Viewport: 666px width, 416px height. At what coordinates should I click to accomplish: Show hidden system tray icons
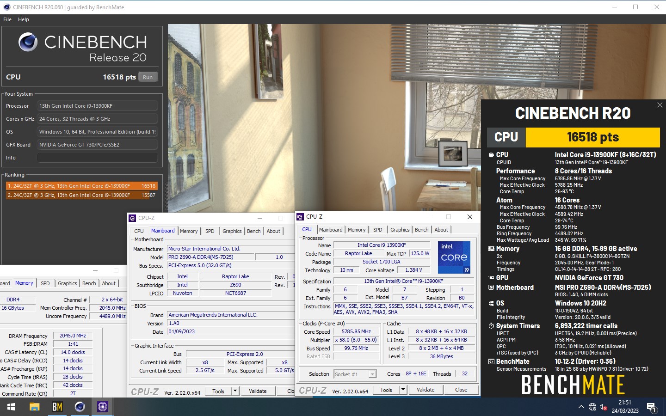[x=581, y=407]
